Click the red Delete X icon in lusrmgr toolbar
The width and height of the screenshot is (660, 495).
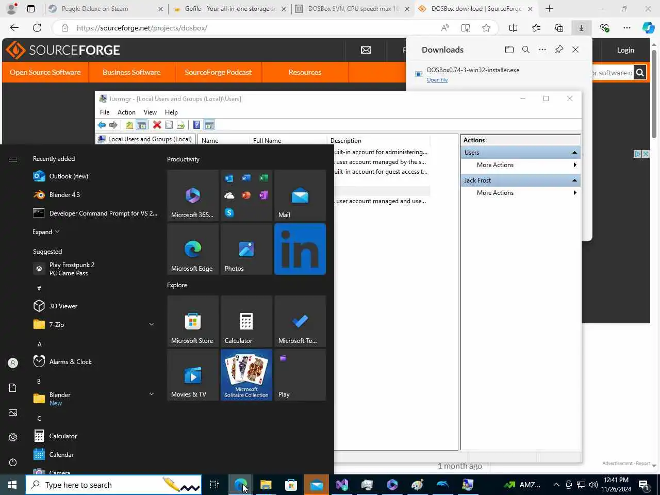(x=157, y=125)
